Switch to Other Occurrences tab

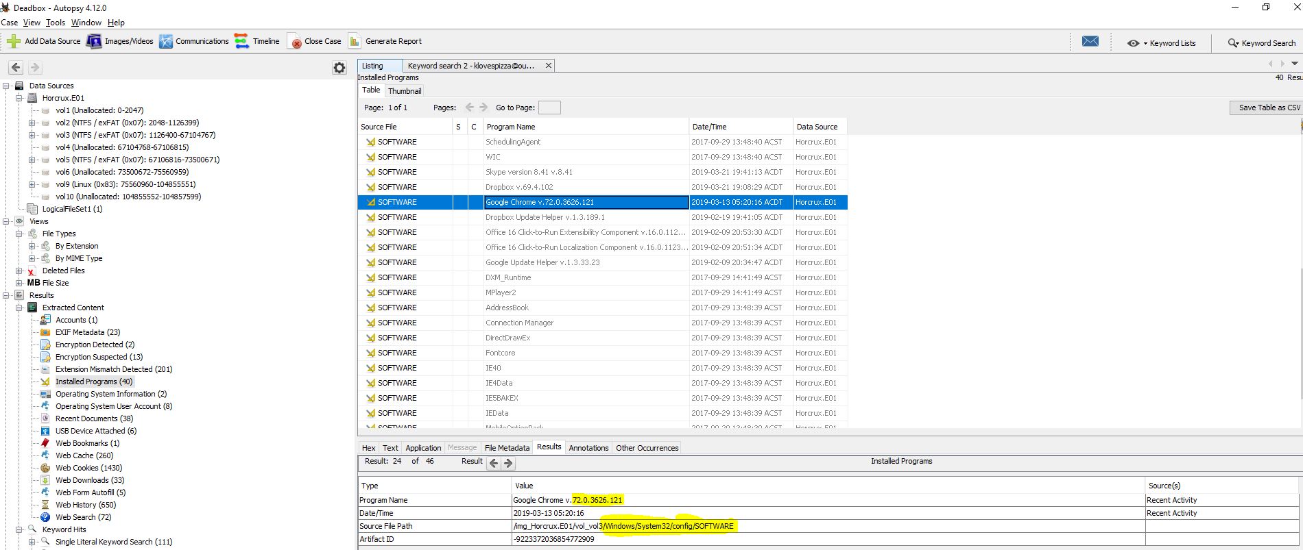point(647,448)
